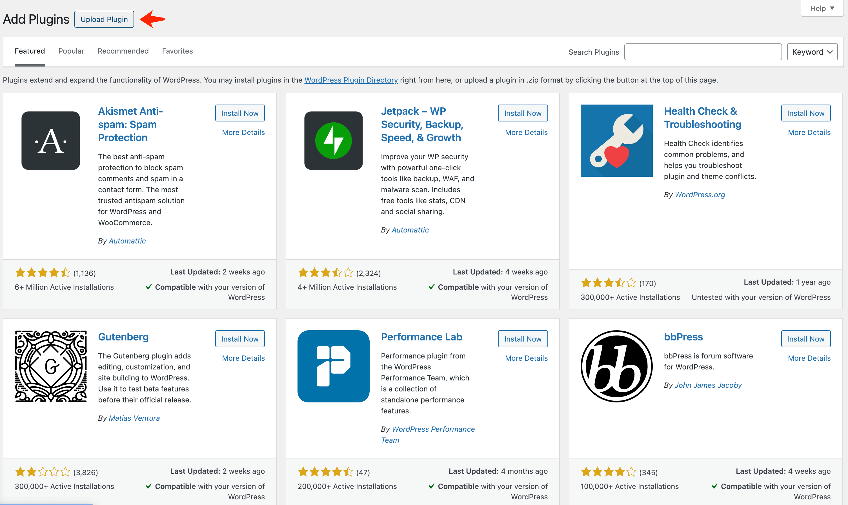Install the Akismet Anti-spam plugin now
848x505 pixels.
(x=240, y=113)
